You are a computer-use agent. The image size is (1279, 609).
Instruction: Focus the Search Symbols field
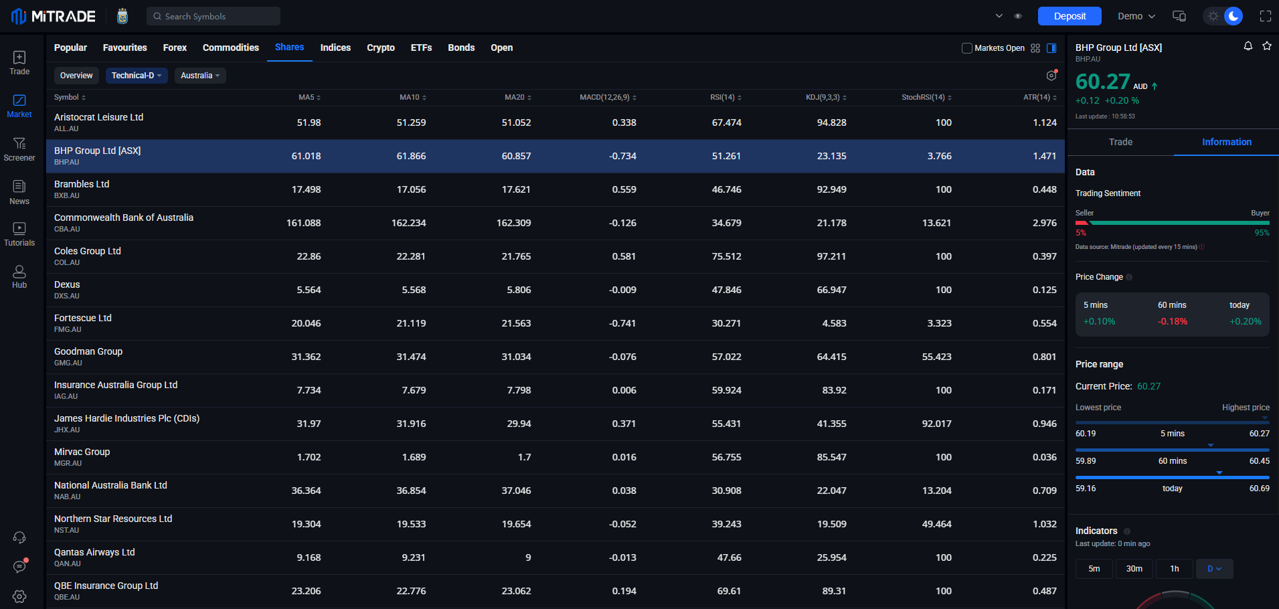[214, 16]
